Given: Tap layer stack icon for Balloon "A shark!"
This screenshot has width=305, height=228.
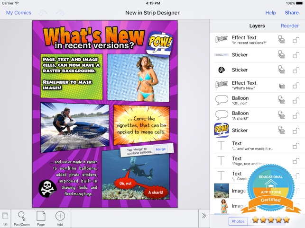Looking at the screenshot, I should (281, 115).
